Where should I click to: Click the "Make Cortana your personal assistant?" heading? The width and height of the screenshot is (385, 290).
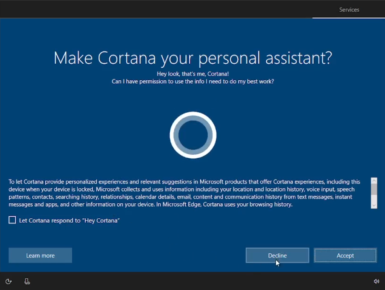tap(192, 58)
